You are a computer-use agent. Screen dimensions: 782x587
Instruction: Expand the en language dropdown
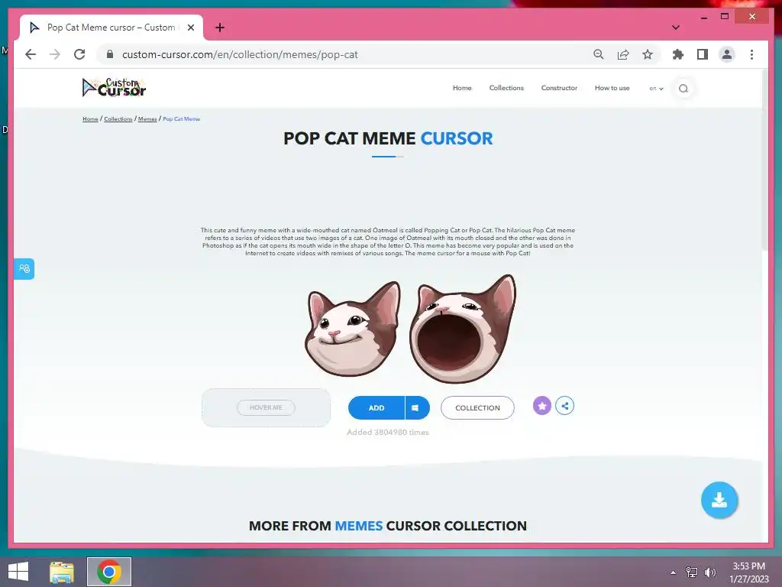point(656,89)
